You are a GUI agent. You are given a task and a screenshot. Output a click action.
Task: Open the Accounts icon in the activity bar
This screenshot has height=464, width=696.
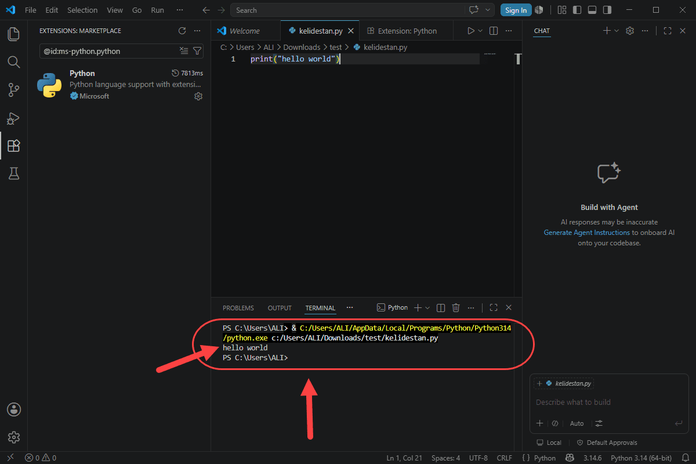[x=14, y=409]
